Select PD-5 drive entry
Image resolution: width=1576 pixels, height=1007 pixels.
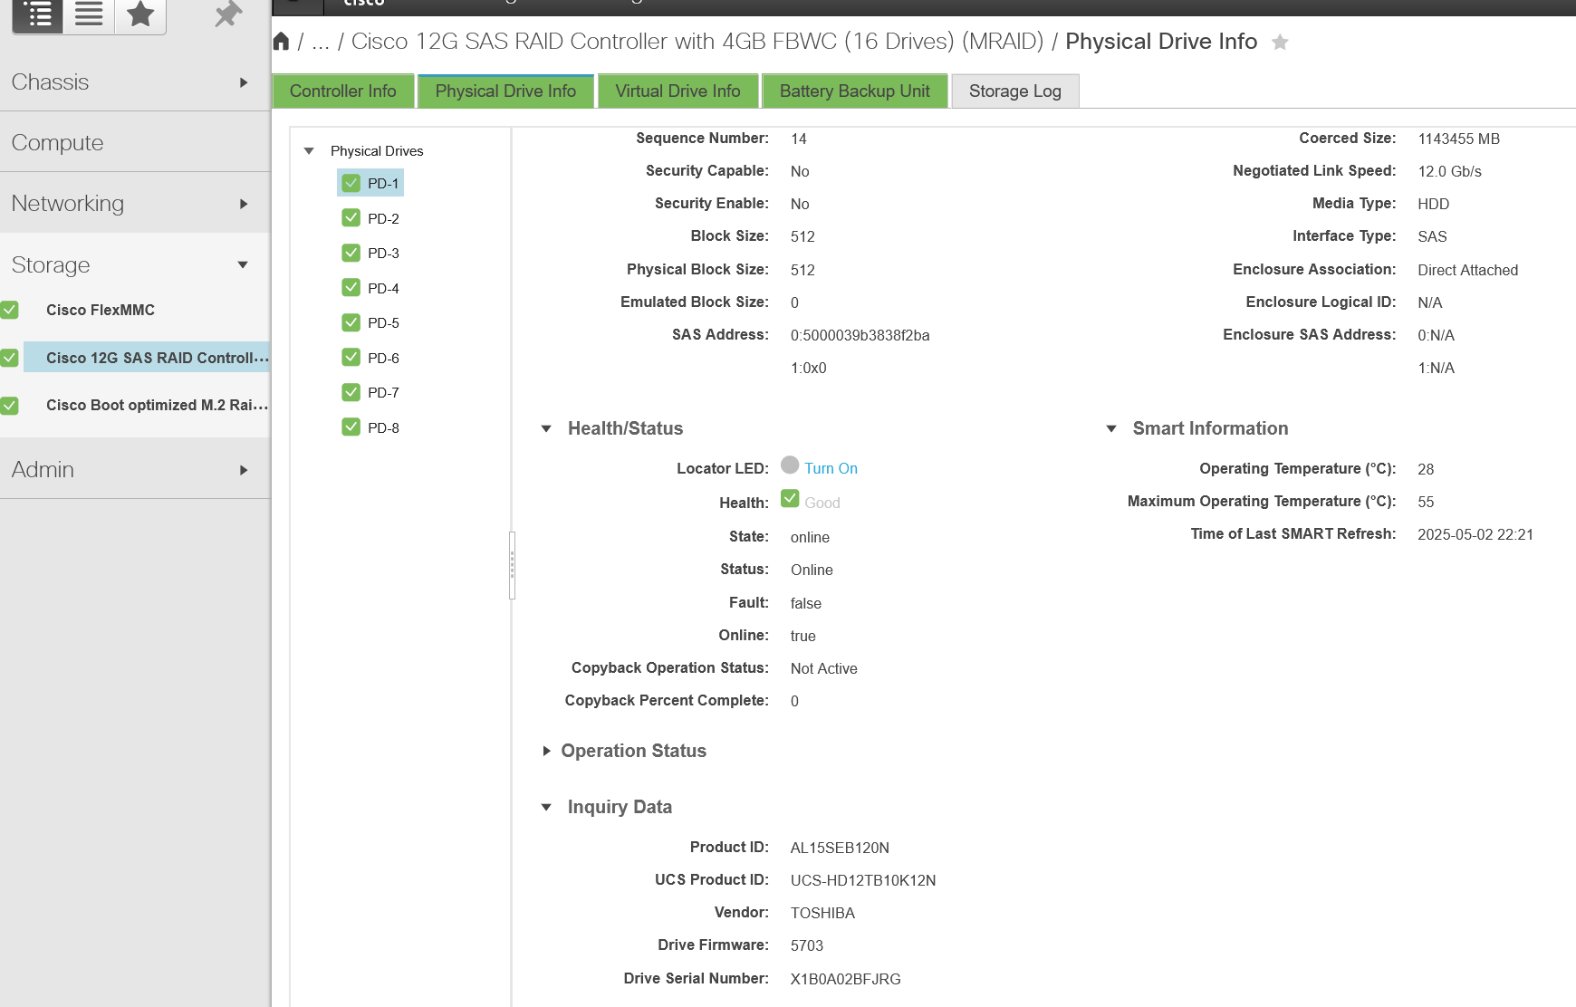(383, 323)
